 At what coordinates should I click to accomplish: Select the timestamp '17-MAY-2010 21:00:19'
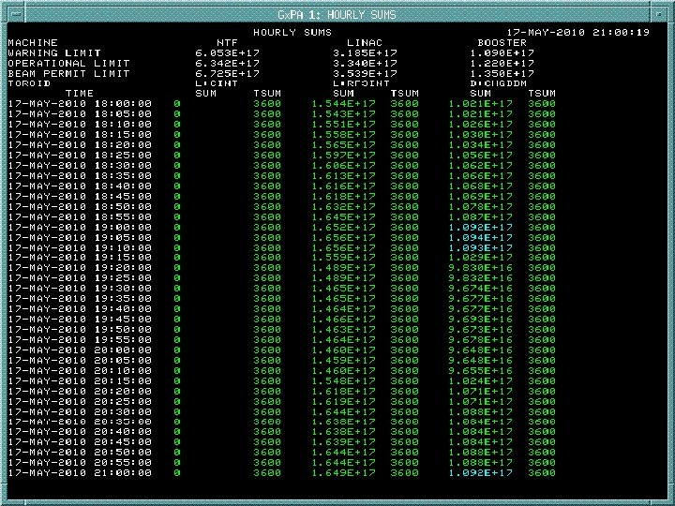pos(577,32)
